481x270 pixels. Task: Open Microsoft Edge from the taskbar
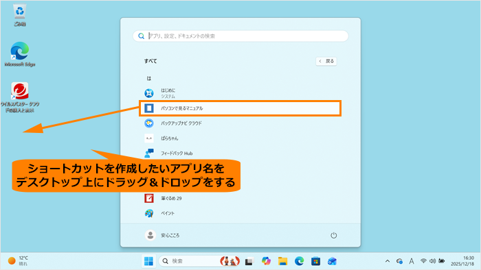(299, 261)
